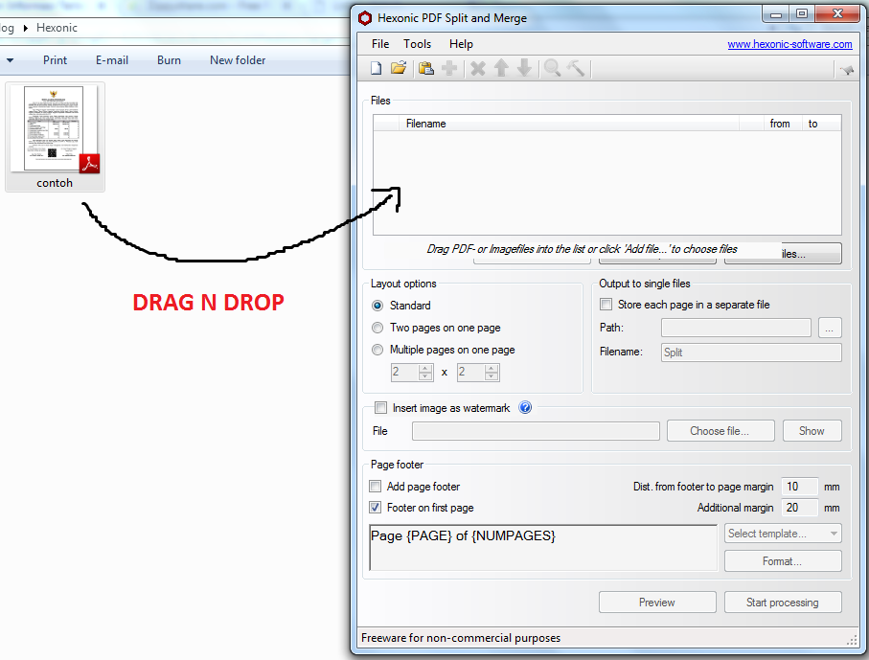
Task: Select the contoh PDF file thumbnail
Action: click(x=55, y=137)
